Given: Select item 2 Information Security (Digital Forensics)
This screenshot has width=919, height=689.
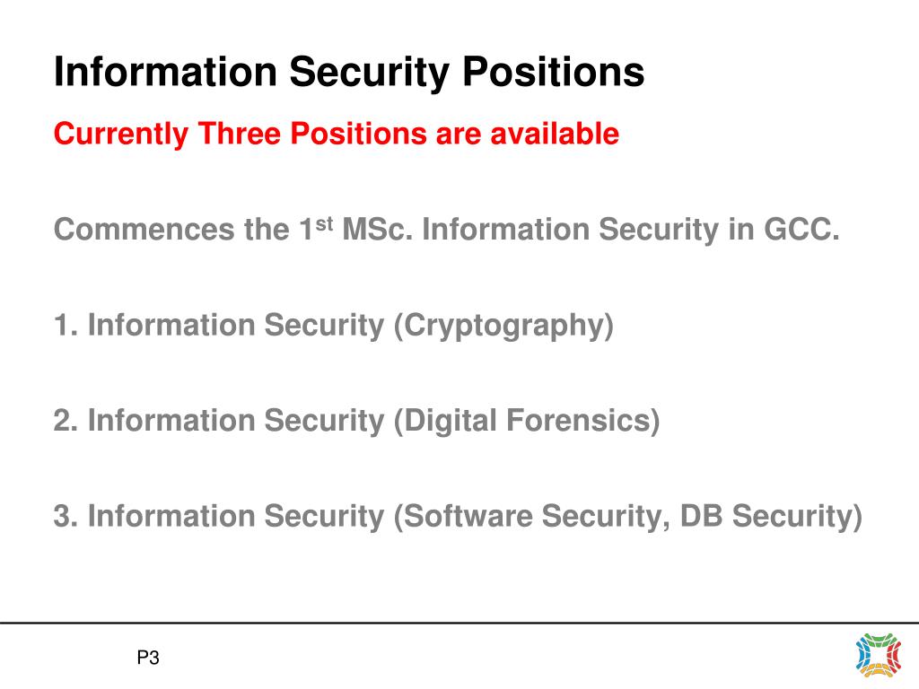Looking at the screenshot, I should [x=356, y=422].
